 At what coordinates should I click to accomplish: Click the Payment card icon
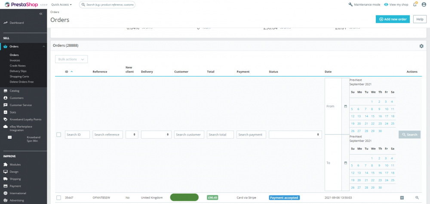click(x=5, y=186)
